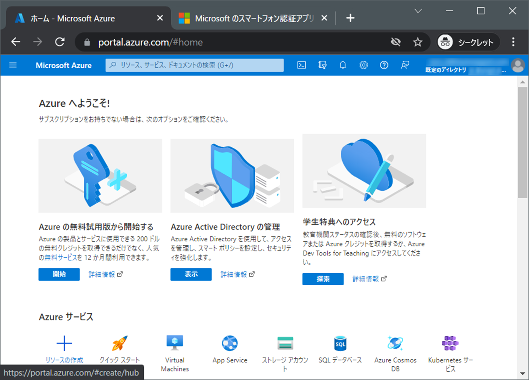Click the Azure へようこそ! heading

74,104
